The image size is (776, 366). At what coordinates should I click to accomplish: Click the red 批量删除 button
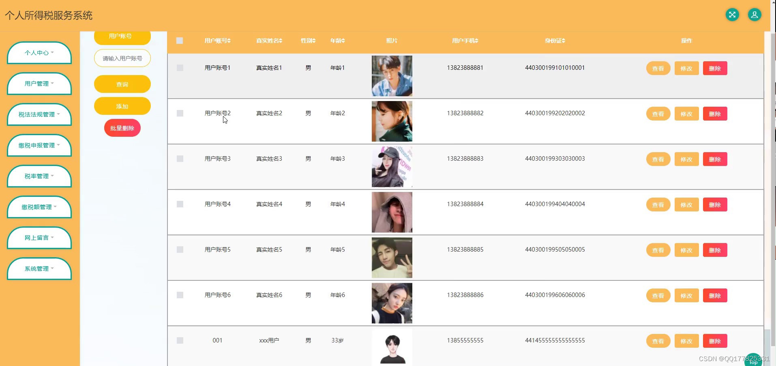click(x=122, y=128)
